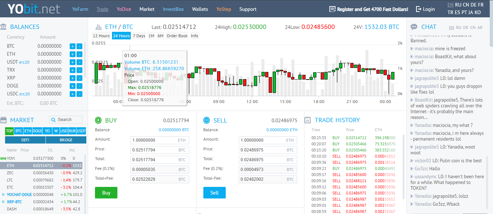This screenshot has width=493, height=214.
Task: Click the blue SELL minus circle icon
Action: tap(207, 120)
